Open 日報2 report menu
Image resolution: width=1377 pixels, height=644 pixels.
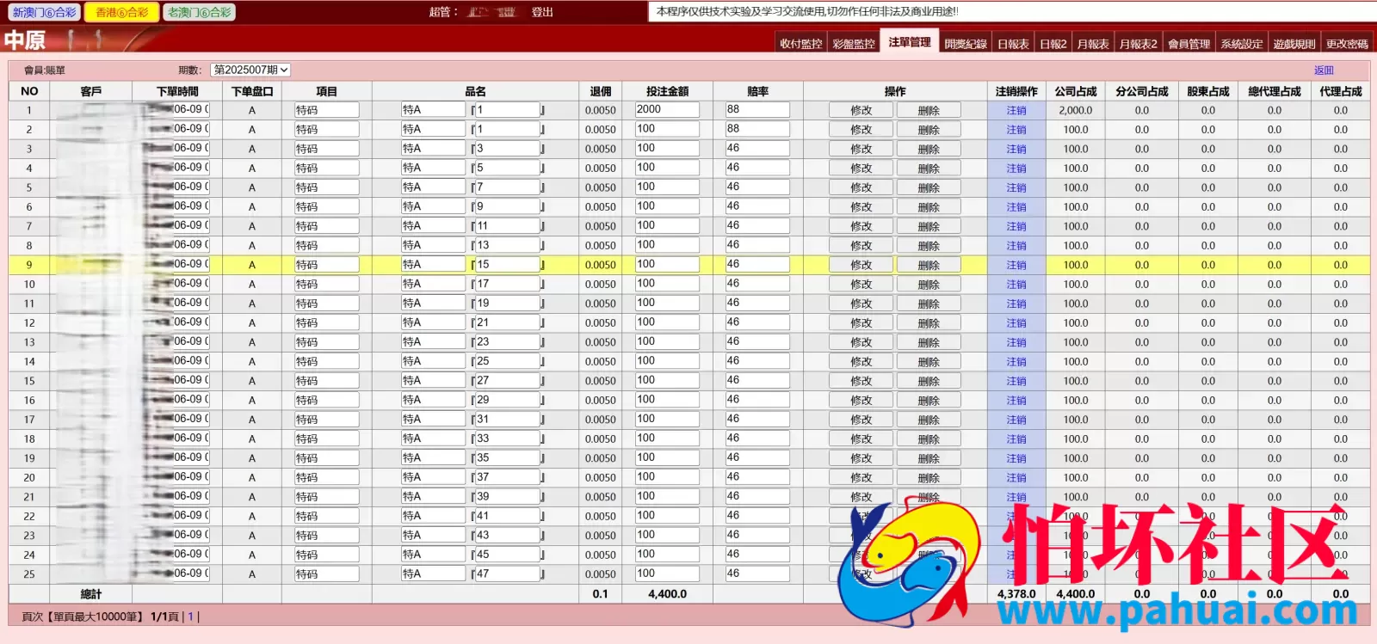[1053, 44]
